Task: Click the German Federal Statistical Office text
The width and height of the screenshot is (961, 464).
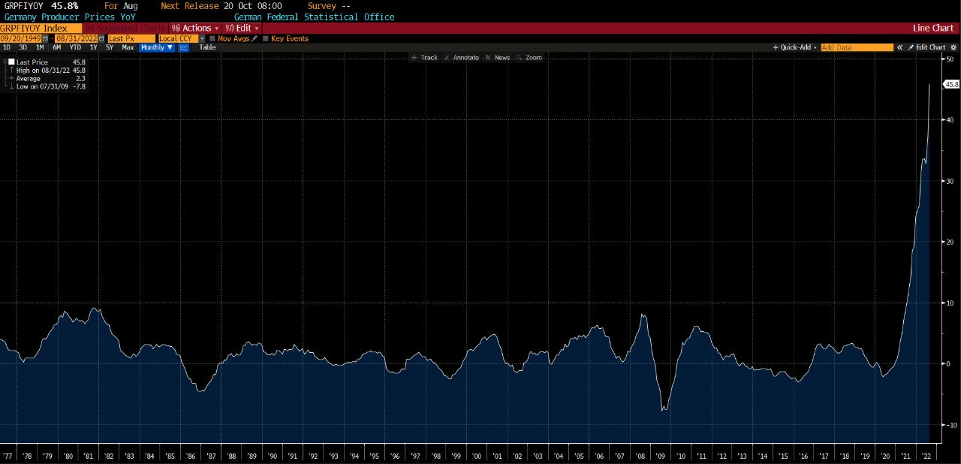Action: [314, 17]
